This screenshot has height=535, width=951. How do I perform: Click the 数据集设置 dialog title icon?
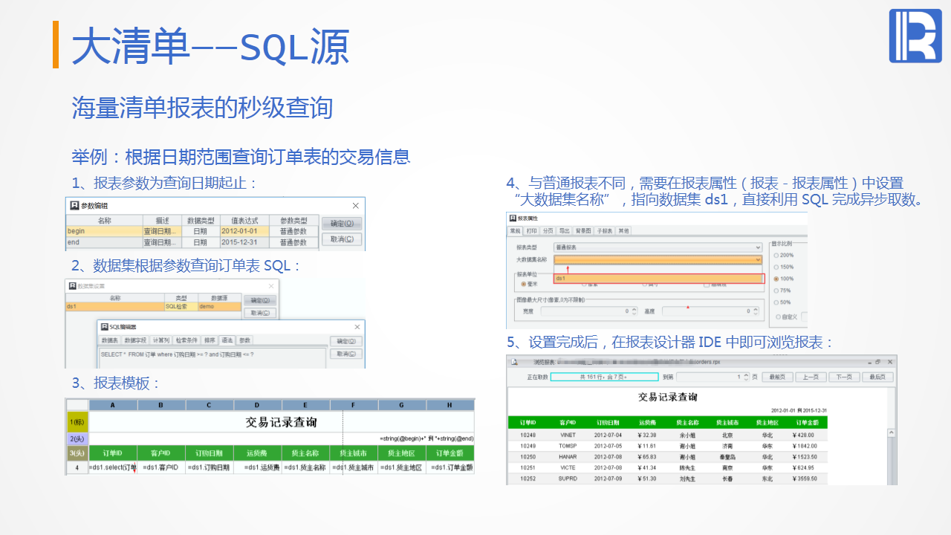pos(72,286)
